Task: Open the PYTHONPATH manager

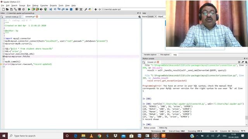Action: click(90, 9)
